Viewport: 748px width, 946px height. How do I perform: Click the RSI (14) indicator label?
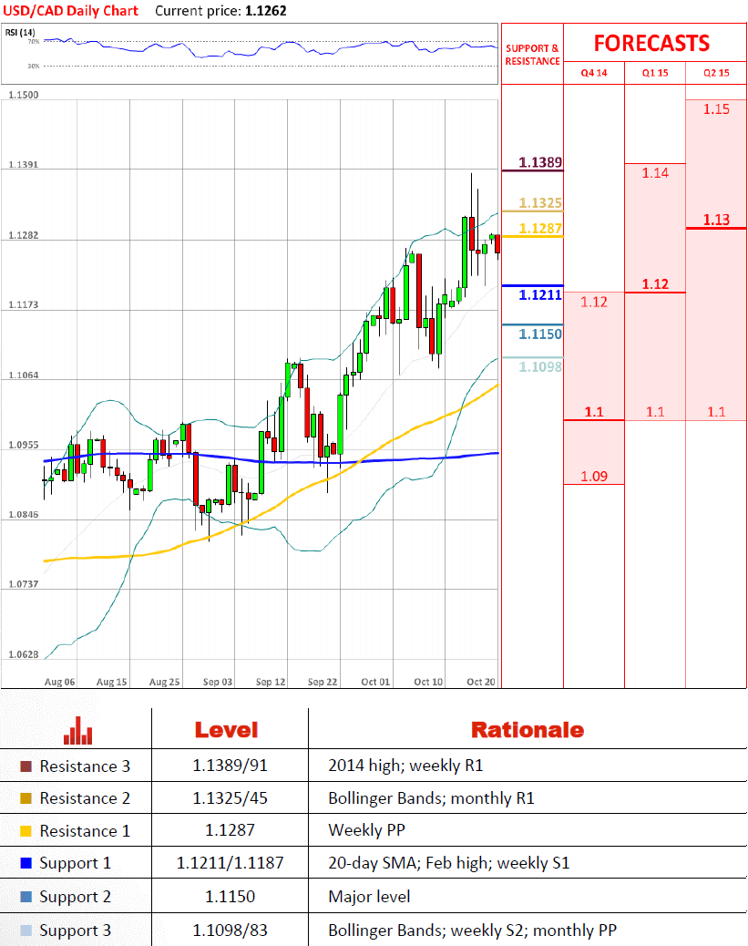pyautogui.click(x=20, y=32)
